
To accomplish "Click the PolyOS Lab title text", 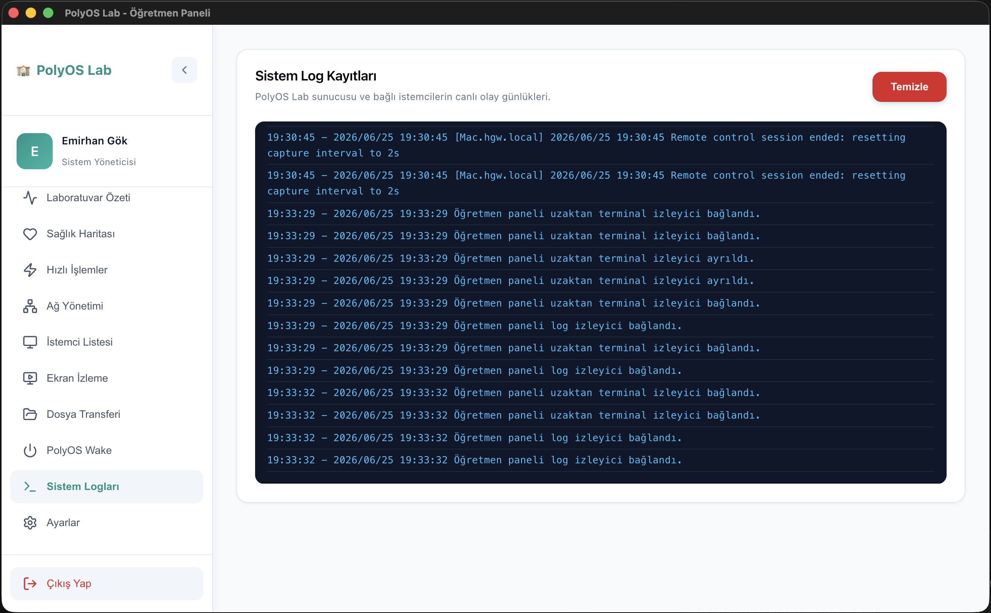I will (x=74, y=70).
